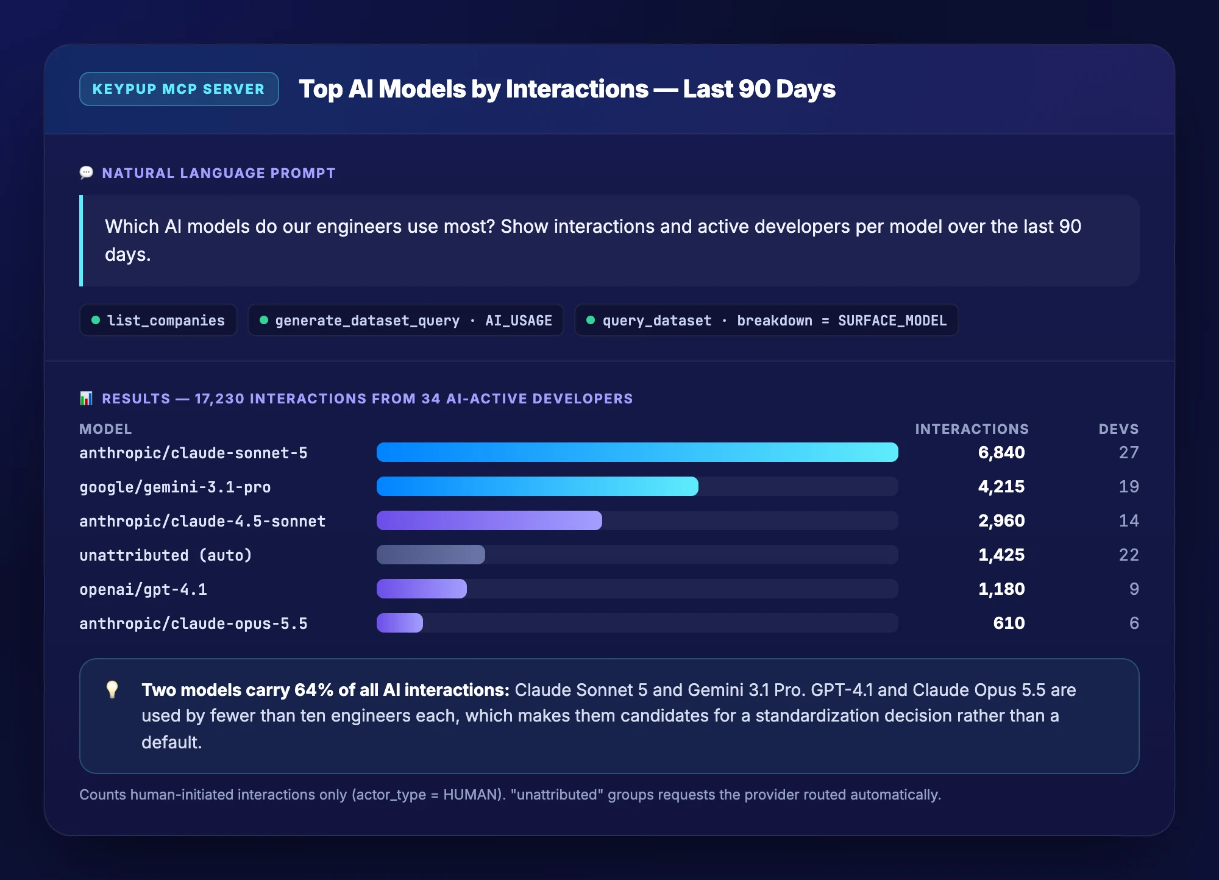
Task: Click the 22 devs value
Action: click(x=1129, y=555)
